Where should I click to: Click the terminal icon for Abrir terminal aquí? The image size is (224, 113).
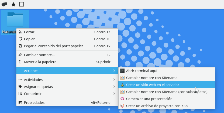pyautogui.click(x=122, y=71)
